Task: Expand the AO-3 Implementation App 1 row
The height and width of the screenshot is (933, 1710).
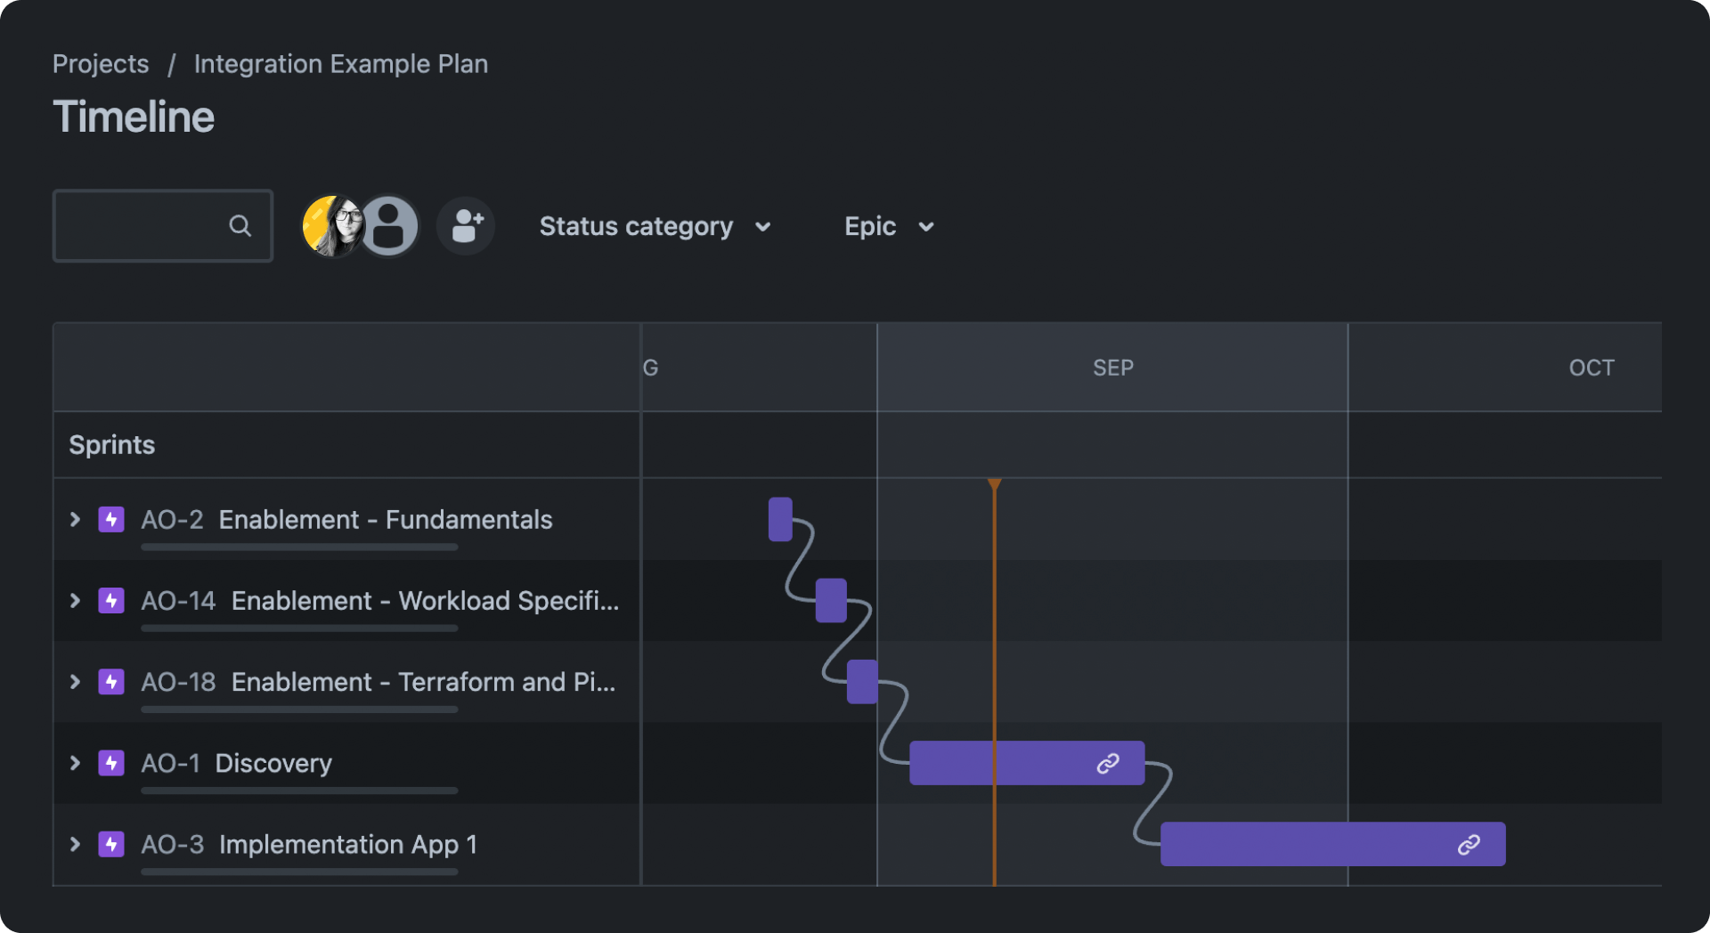Action: click(x=76, y=844)
